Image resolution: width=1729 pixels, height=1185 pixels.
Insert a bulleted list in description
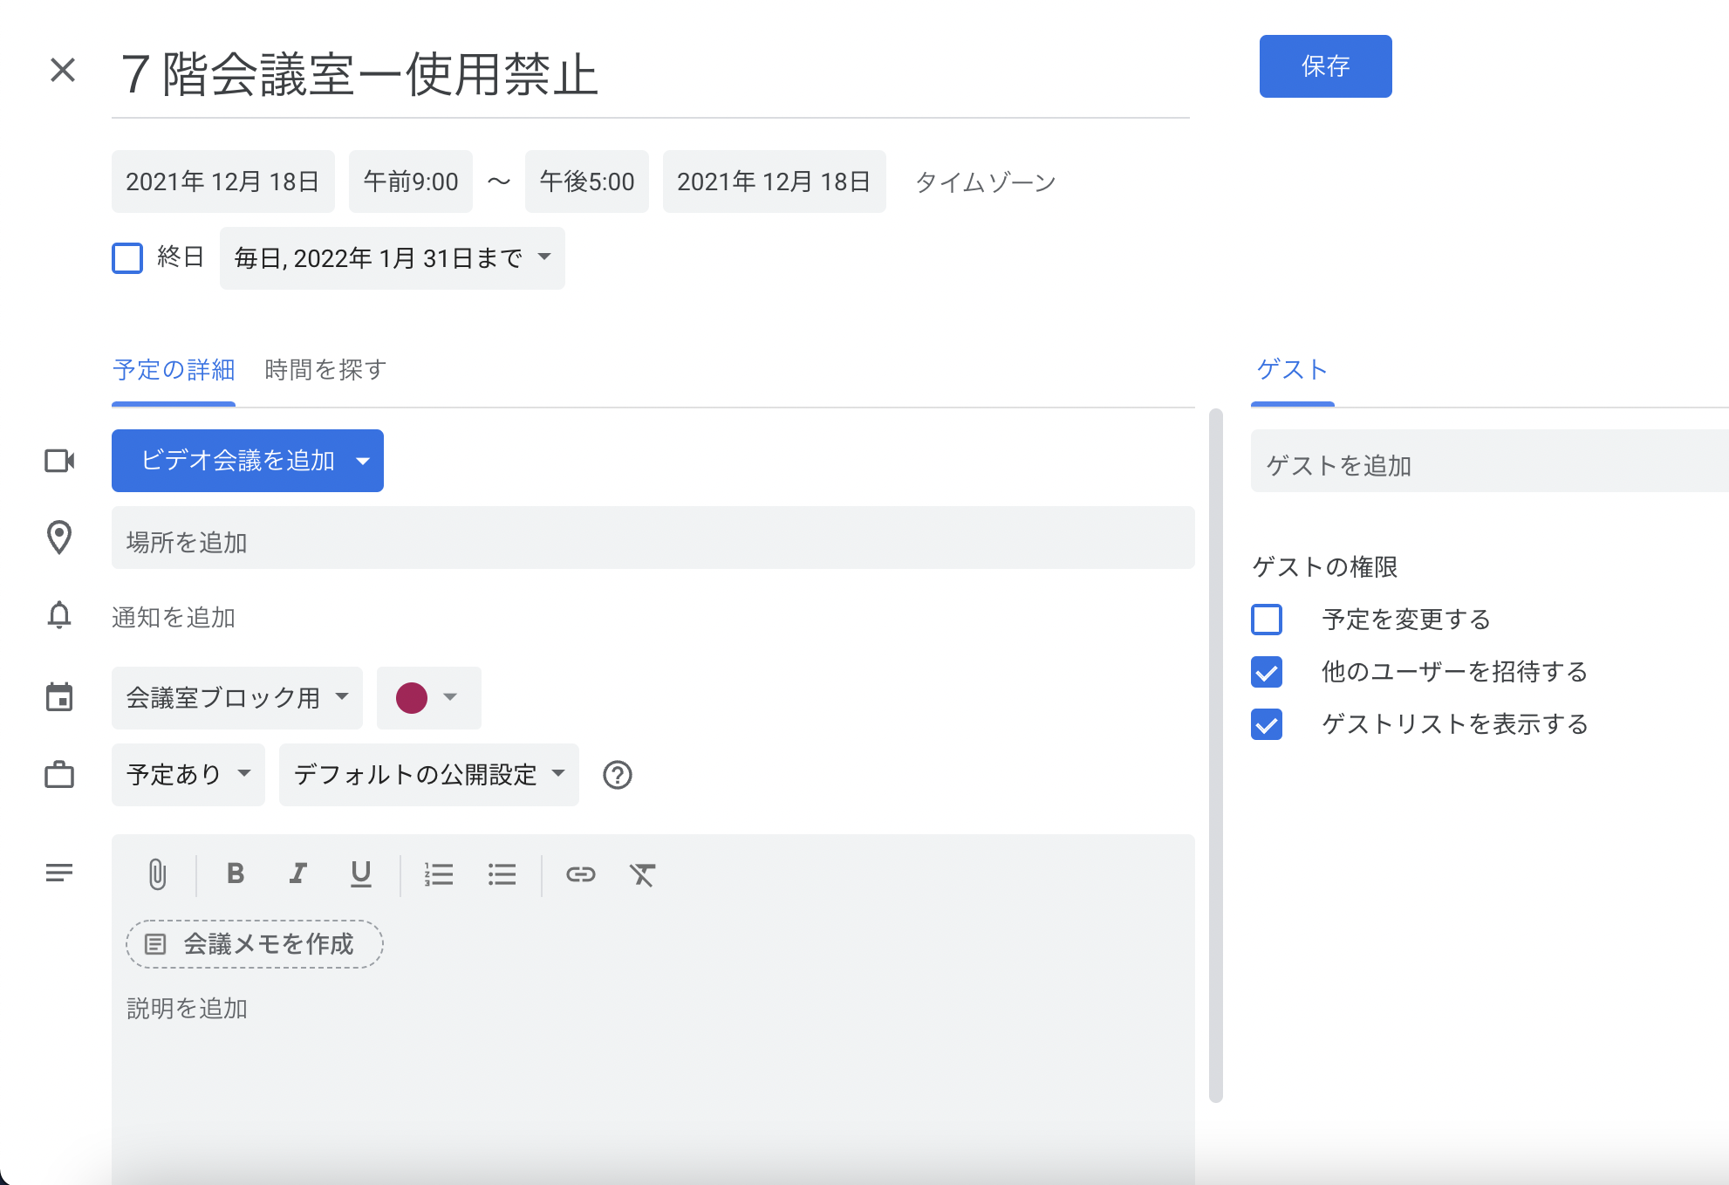tap(502, 873)
